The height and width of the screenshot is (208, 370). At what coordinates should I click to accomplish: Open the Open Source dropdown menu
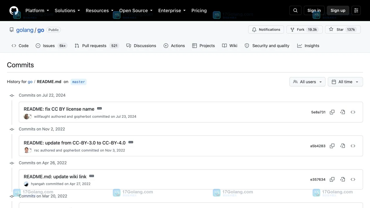[136, 10]
